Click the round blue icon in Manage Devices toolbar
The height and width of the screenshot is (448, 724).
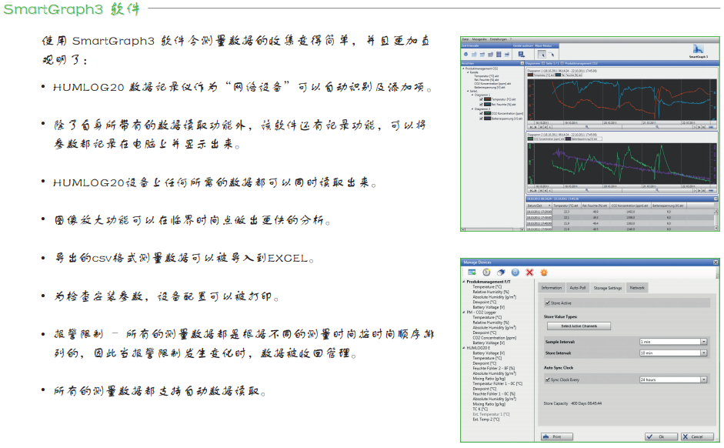515,272
